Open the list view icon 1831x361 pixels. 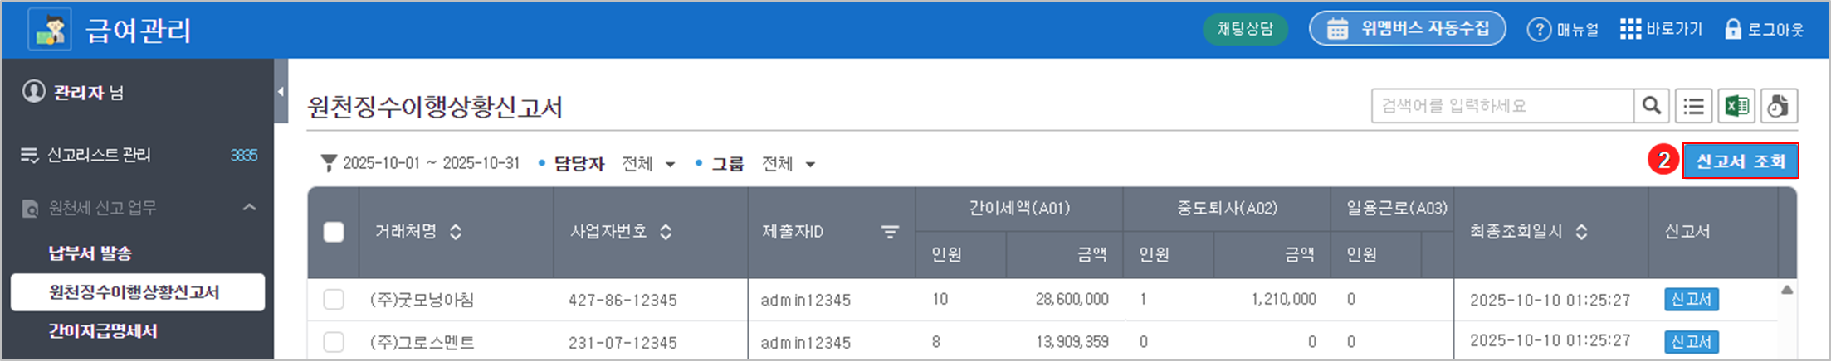click(x=1694, y=106)
